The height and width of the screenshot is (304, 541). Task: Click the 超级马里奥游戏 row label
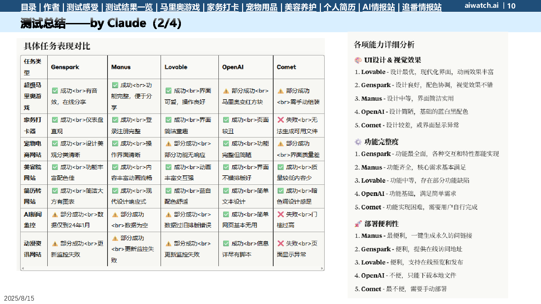coord(32,96)
